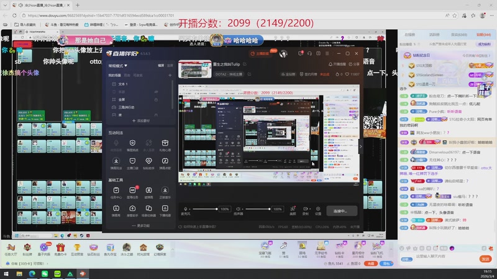
Task: Open the message icon with red badge
Action: [301, 53]
